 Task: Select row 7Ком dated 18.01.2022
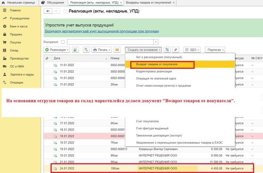(x=85, y=142)
